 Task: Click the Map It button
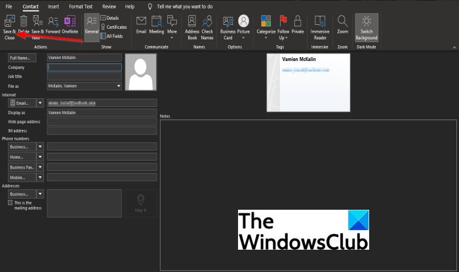[x=141, y=203]
